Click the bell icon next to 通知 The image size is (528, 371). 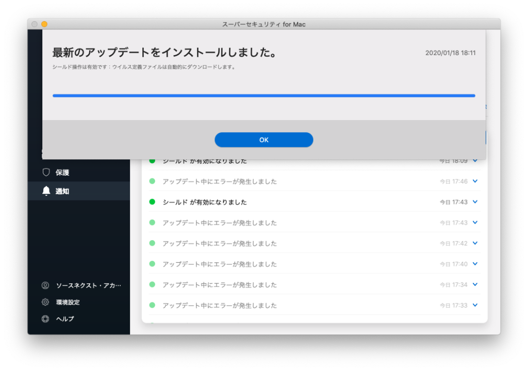(46, 191)
